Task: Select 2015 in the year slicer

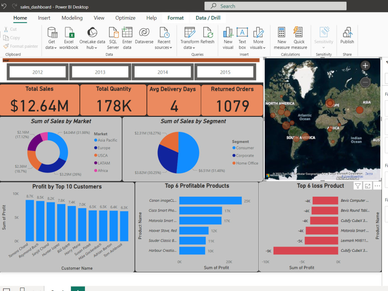Action: (225, 72)
